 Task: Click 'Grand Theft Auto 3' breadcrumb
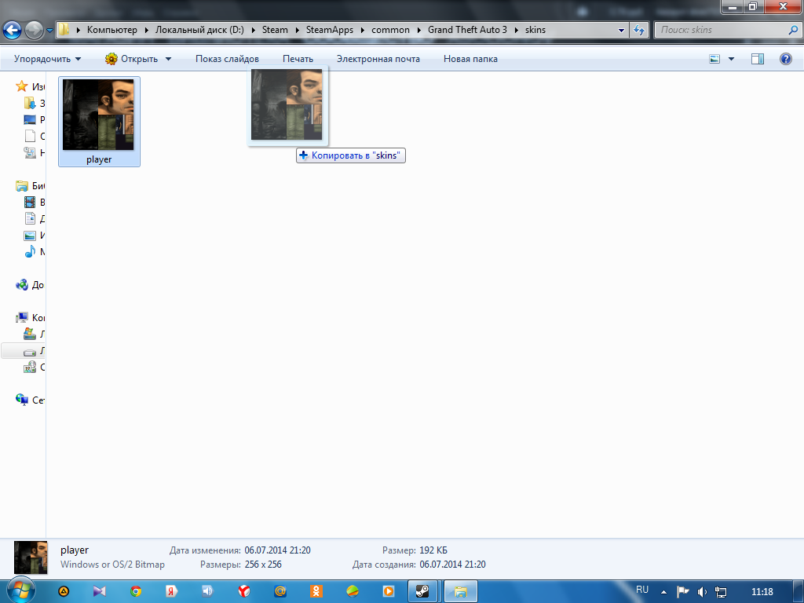pyautogui.click(x=467, y=30)
